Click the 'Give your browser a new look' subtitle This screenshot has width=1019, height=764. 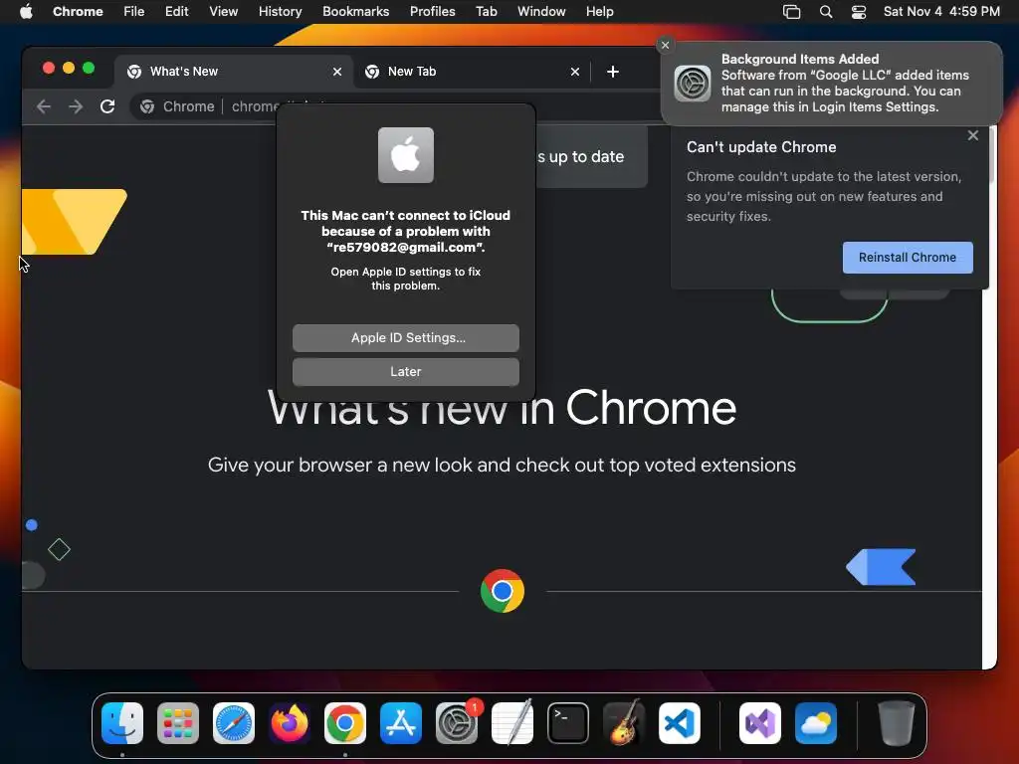(502, 466)
